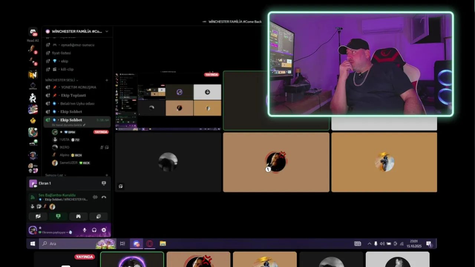Open the volume speaker tray icon
The width and height of the screenshot is (475, 267).
pyautogui.click(x=382, y=244)
